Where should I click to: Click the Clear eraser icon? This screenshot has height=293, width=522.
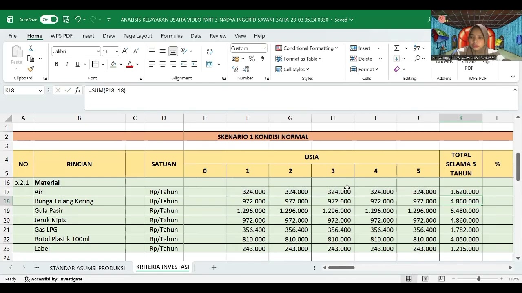tap(396, 69)
